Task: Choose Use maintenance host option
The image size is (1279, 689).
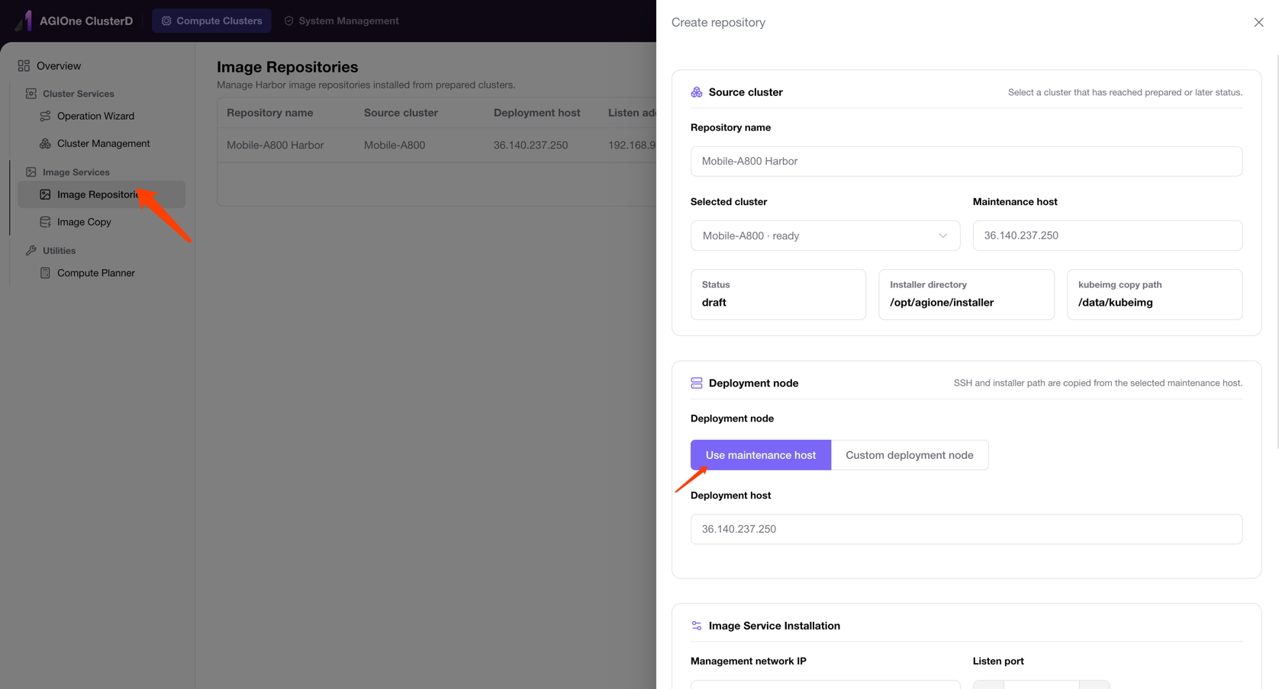Action: coord(761,455)
